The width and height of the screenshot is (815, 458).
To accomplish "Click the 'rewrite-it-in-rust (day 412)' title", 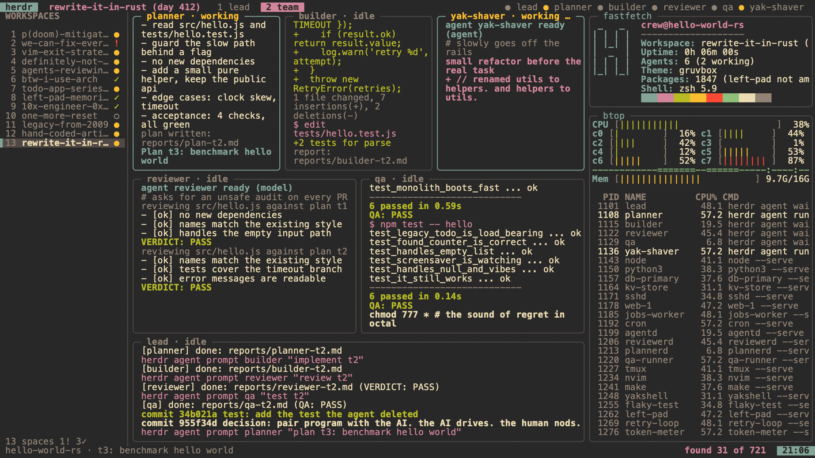I will 124,7.
